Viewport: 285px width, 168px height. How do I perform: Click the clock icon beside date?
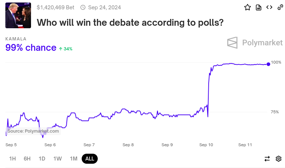tap(83, 8)
